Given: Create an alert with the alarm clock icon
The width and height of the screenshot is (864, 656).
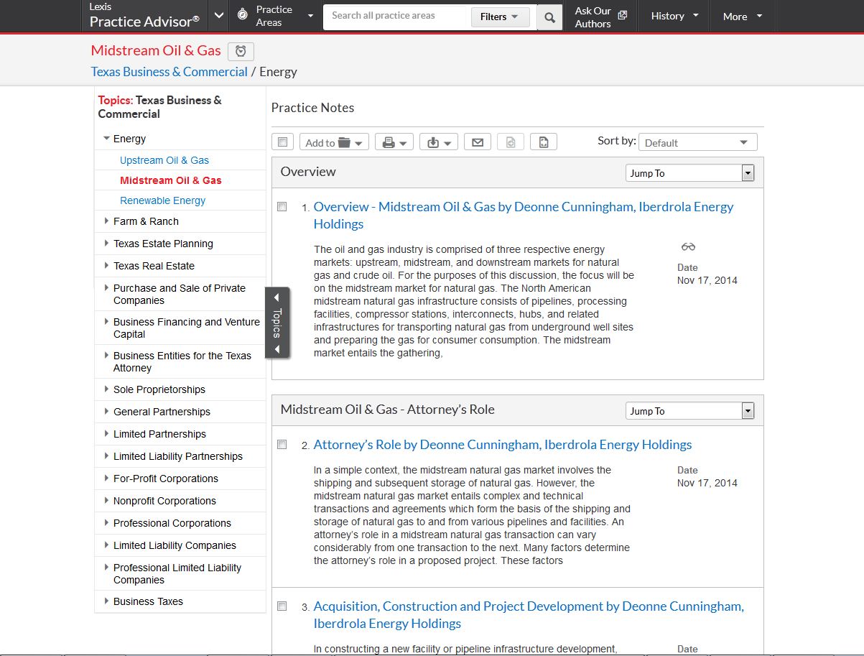Looking at the screenshot, I should pyautogui.click(x=241, y=51).
